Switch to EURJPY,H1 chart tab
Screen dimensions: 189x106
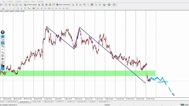tap(60, 102)
